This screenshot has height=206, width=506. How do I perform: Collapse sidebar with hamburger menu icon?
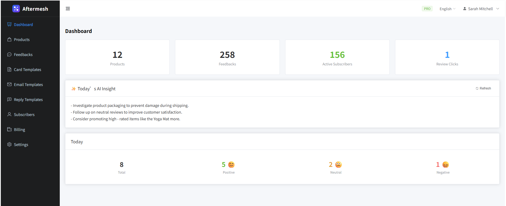point(68,9)
